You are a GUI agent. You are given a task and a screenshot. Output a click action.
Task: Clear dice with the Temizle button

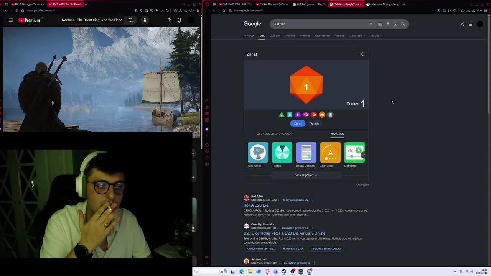click(315, 123)
